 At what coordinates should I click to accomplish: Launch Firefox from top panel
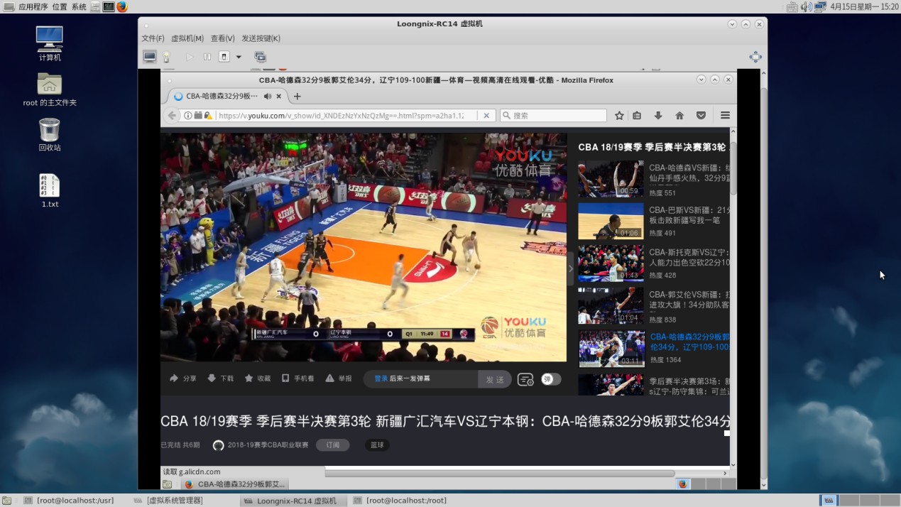click(121, 6)
